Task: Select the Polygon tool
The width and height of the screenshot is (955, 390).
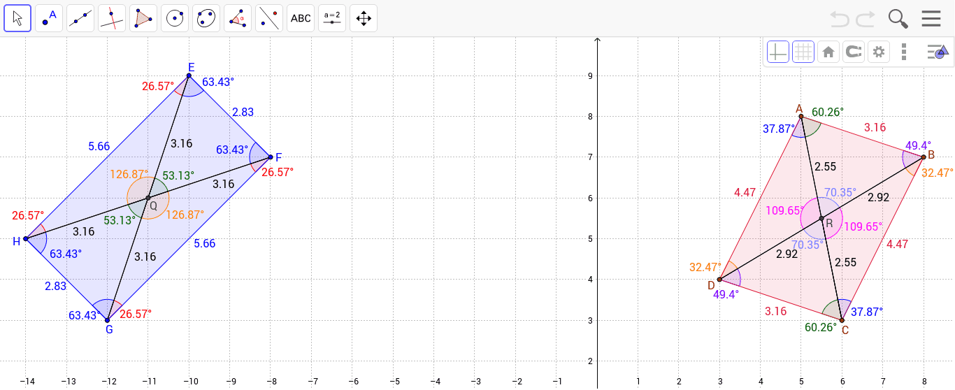Action: pos(143,18)
